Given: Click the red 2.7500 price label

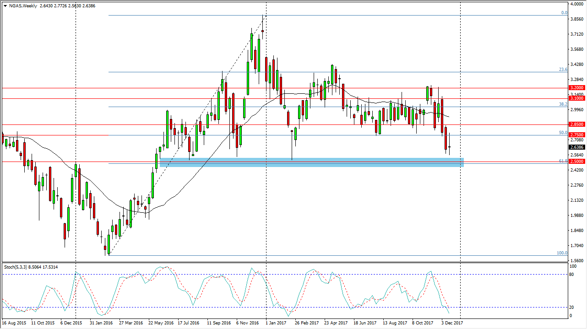Looking at the screenshot, I should click(576, 135).
